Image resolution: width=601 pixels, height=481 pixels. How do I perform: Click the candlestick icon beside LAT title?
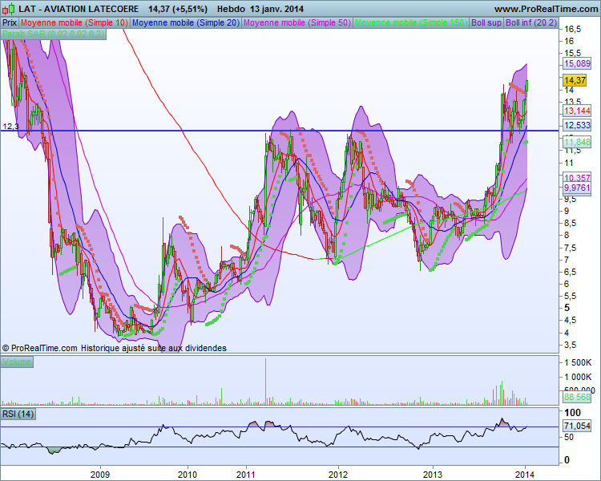pos(9,9)
